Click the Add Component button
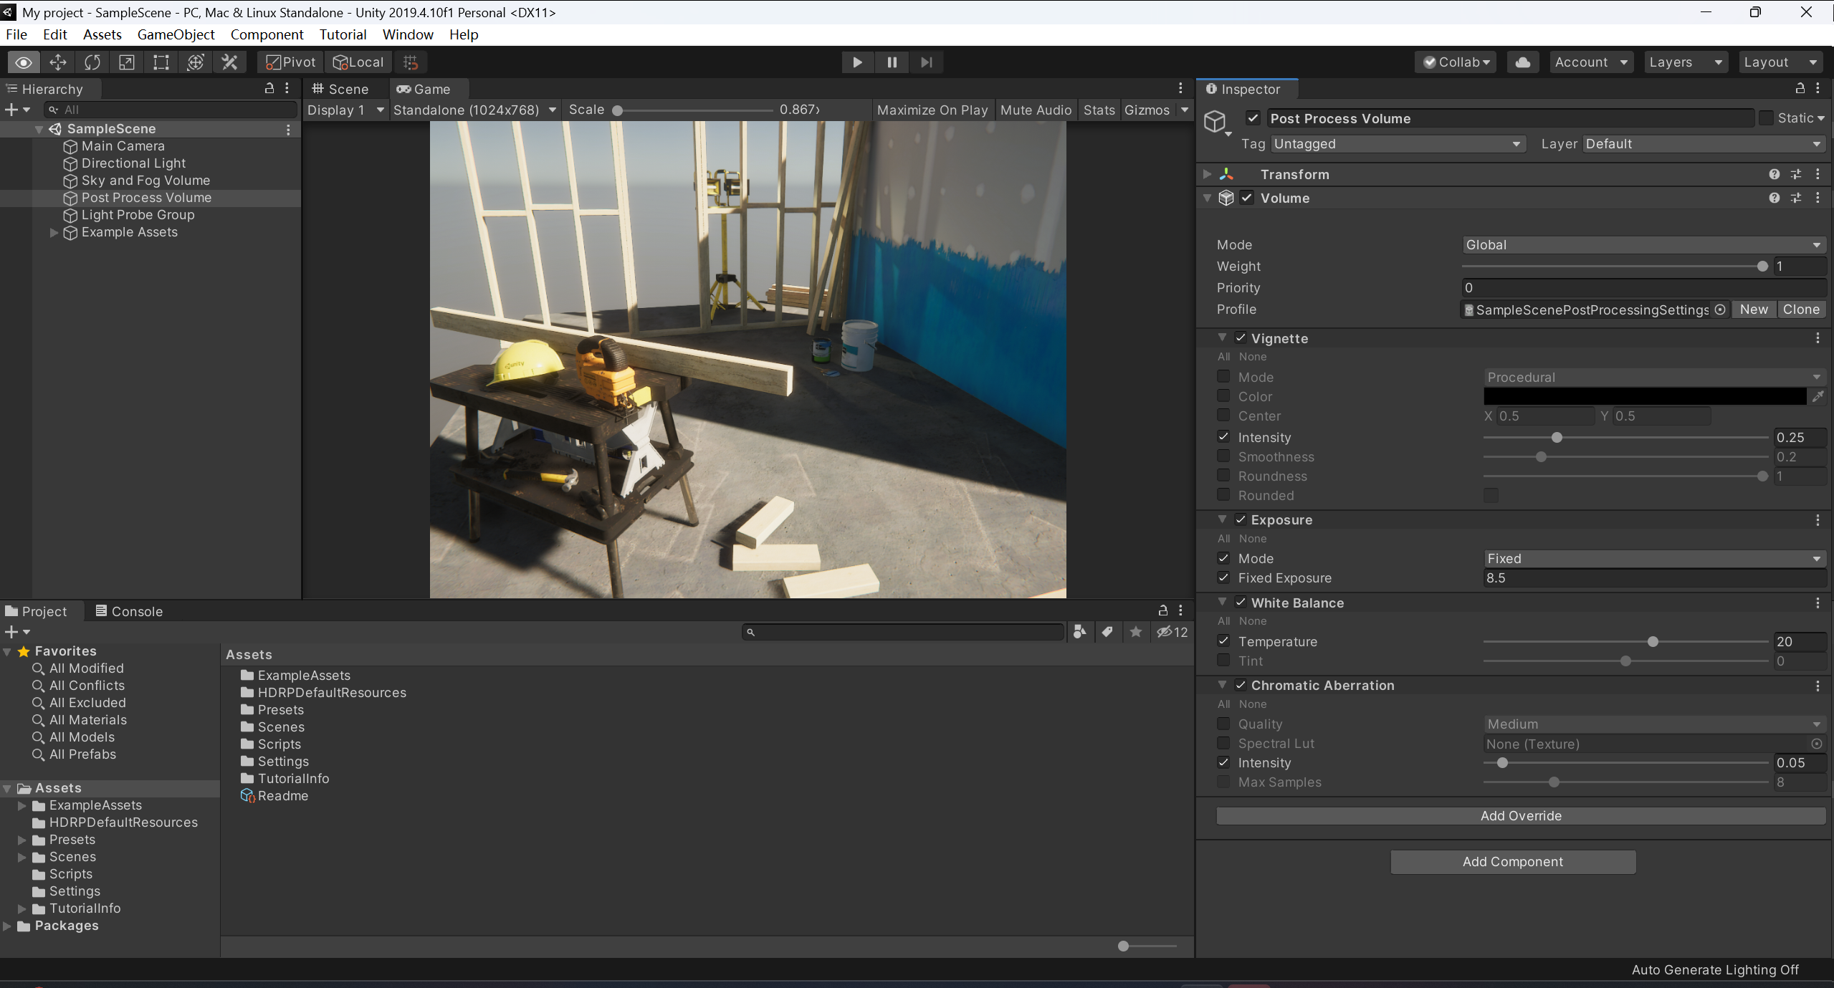 (1512, 861)
